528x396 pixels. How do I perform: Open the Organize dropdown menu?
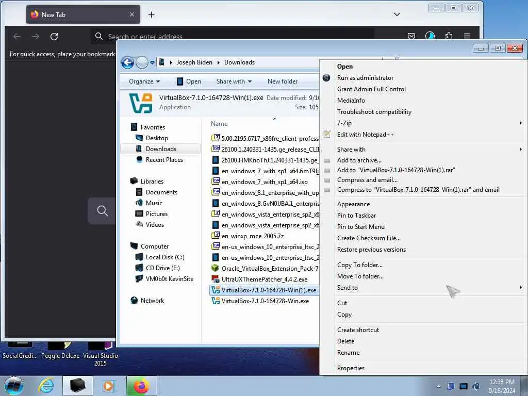tap(144, 81)
